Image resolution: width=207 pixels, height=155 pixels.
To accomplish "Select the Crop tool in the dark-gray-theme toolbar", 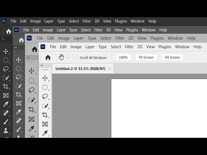I will [x=19, y=94].
